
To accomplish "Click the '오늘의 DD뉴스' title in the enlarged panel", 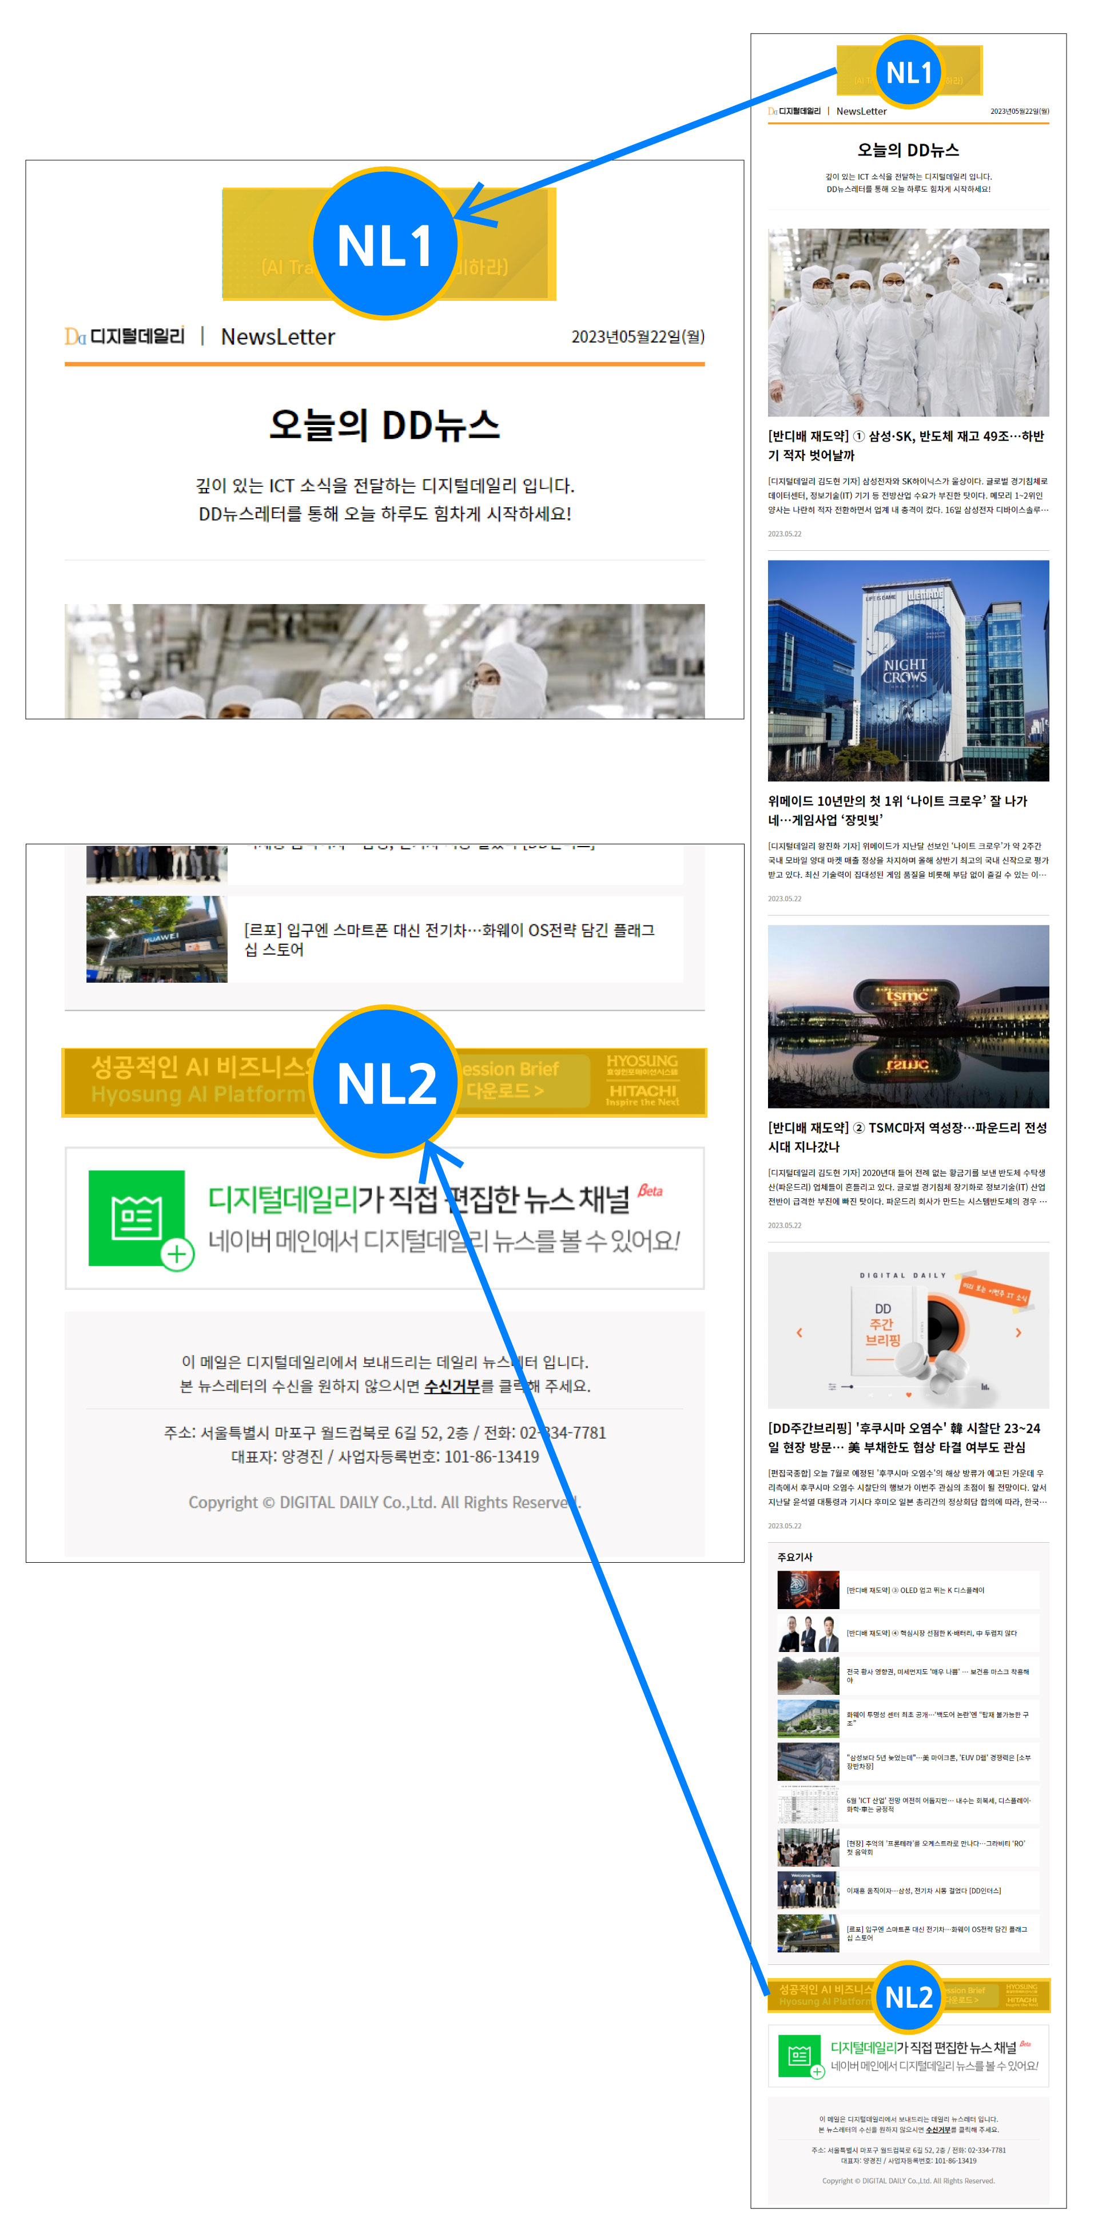I will tap(384, 425).
